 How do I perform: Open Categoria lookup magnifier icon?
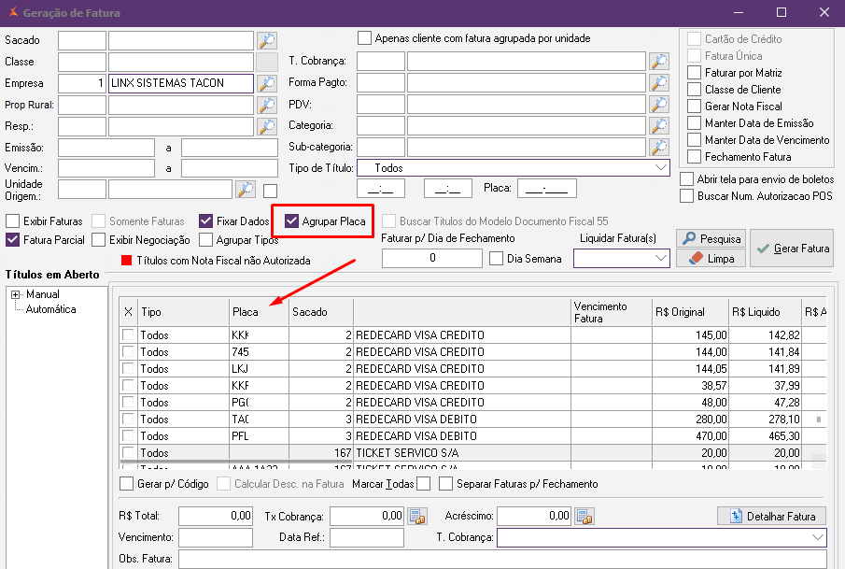pos(659,125)
